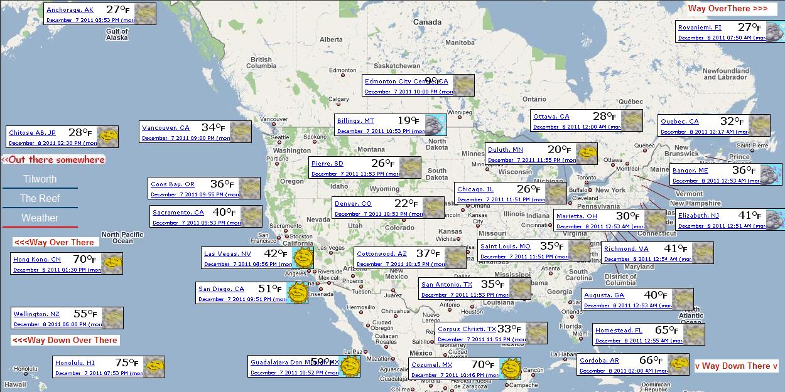Click the Honolulu, HI weather icon
Viewport: 785px width, 392px height.
154,367
